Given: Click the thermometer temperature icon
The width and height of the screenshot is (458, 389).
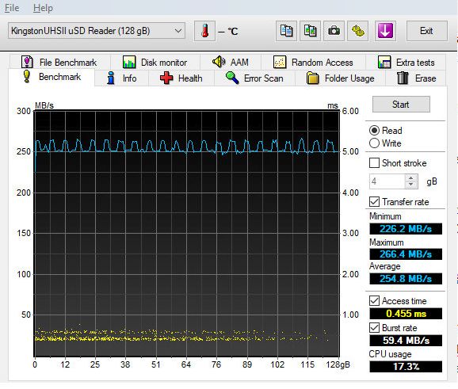Looking at the screenshot, I should click(204, 31).
